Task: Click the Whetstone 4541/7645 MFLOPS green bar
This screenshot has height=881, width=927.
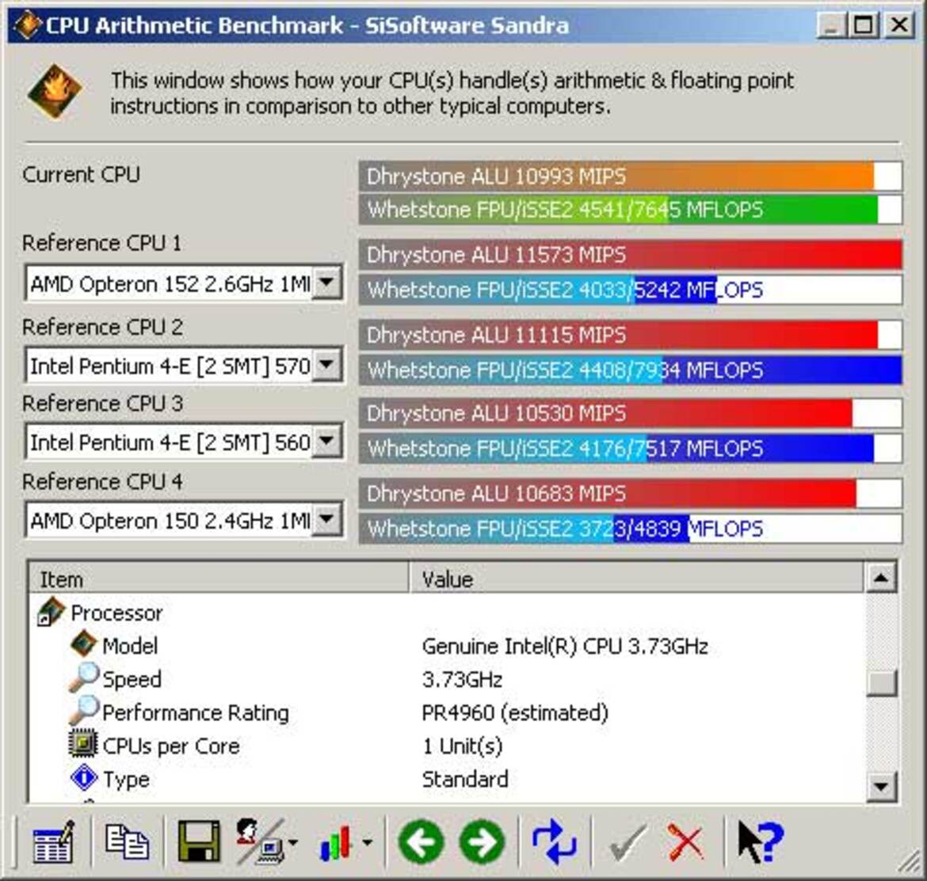Action: click(x=630, y=210)
